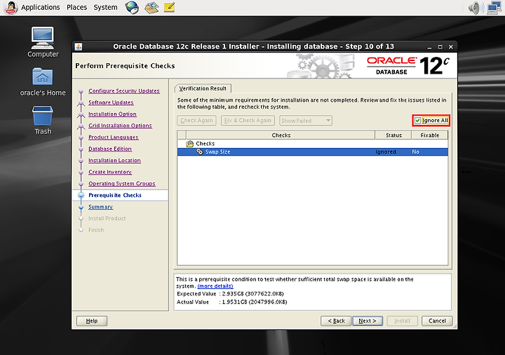Open the Computer desktop icon
The height and width of the screenshot is (355, 505).
pyautogui.click(x=43, y=42)
